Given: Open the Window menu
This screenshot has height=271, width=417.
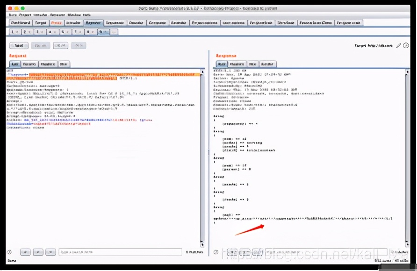Looking at the screenshot, I should (x=74, y=15).
